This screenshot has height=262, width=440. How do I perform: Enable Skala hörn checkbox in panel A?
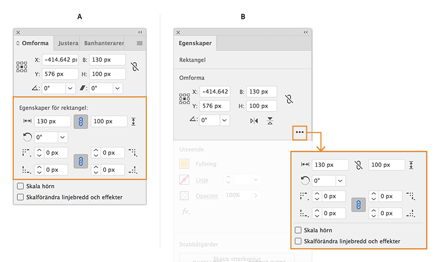coord(21,187)
